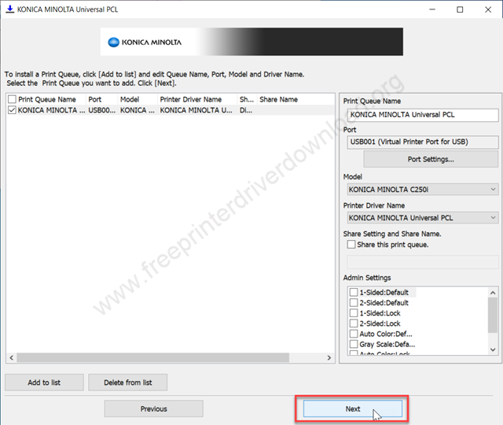Uncheck the KONICA MINOLTA queue row checkbox

(x=12, y=110)
